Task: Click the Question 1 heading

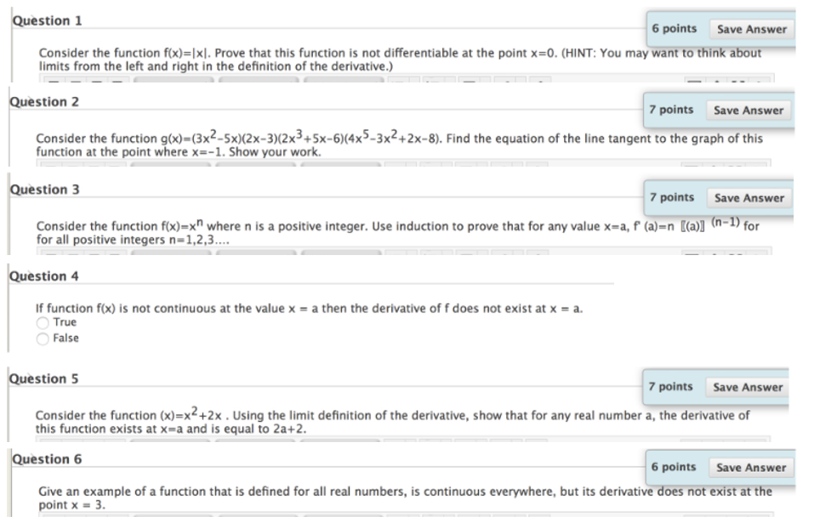Action: pos(48,20)
